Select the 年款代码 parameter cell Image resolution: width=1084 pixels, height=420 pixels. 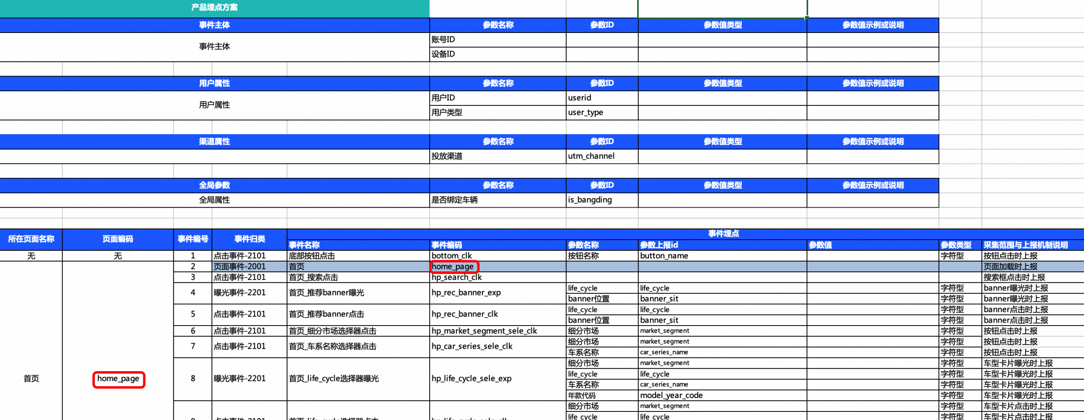tap(602, 396)
